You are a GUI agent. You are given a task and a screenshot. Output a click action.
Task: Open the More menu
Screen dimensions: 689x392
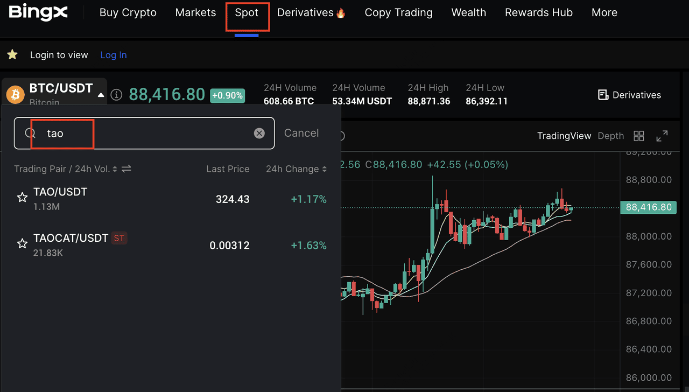tap(604, 12)
